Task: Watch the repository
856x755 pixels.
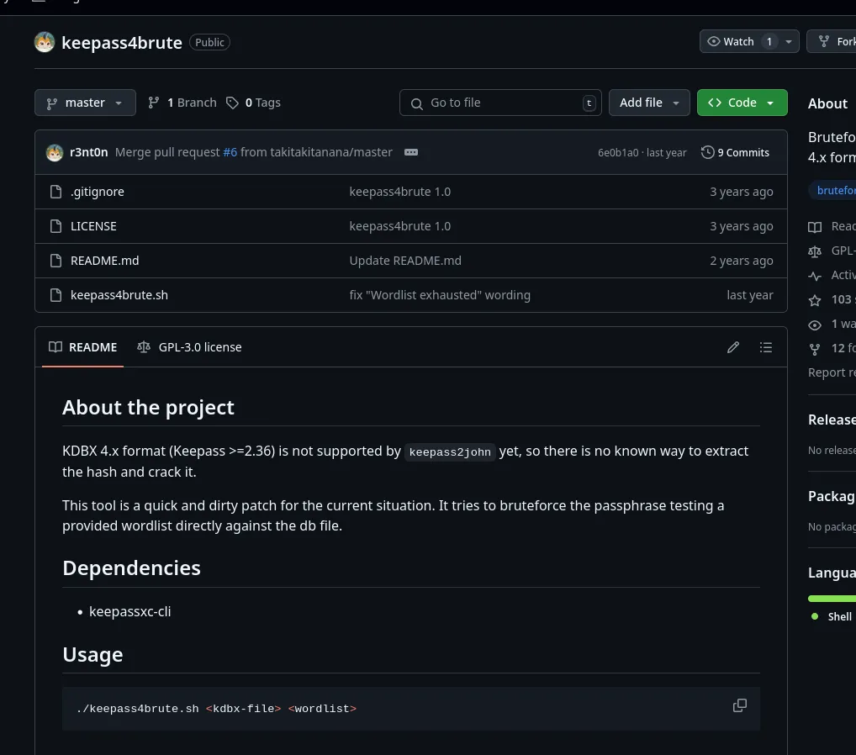Action: tap(732, 41)
